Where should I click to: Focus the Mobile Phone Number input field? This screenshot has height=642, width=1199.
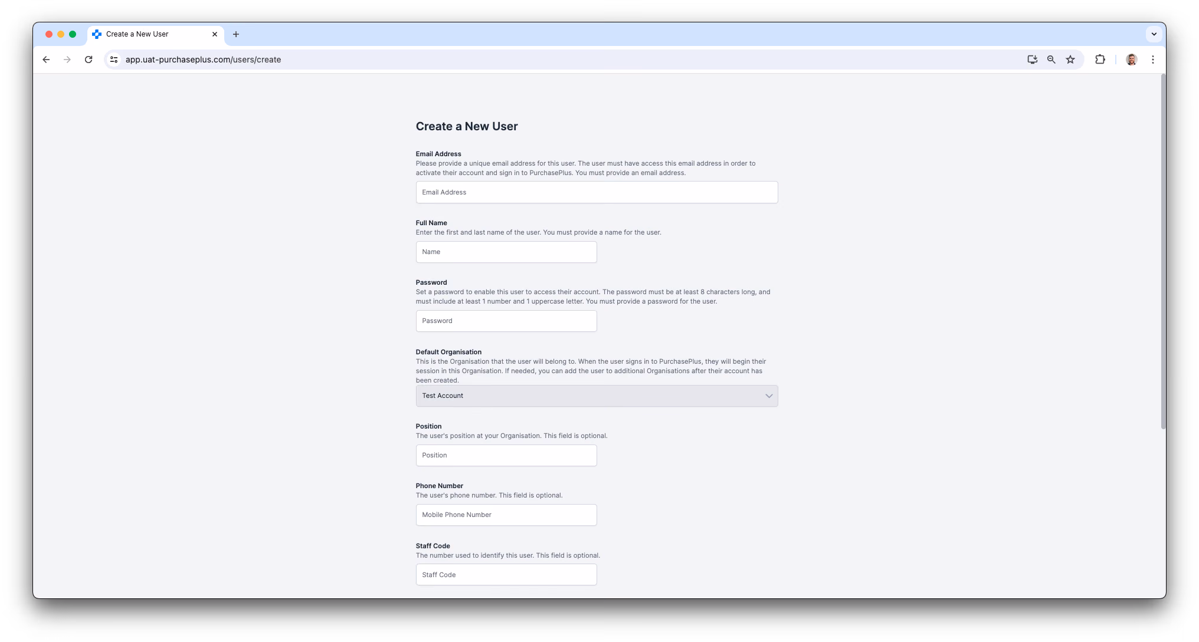[x=506, y=515]
